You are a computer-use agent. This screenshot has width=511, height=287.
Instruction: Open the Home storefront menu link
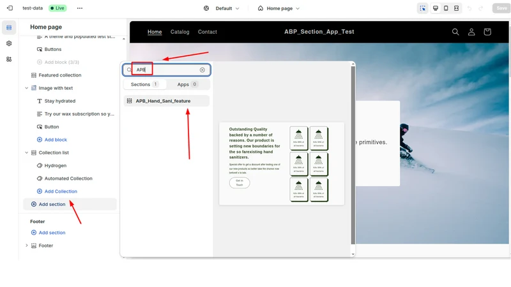(x=155, y=32)
